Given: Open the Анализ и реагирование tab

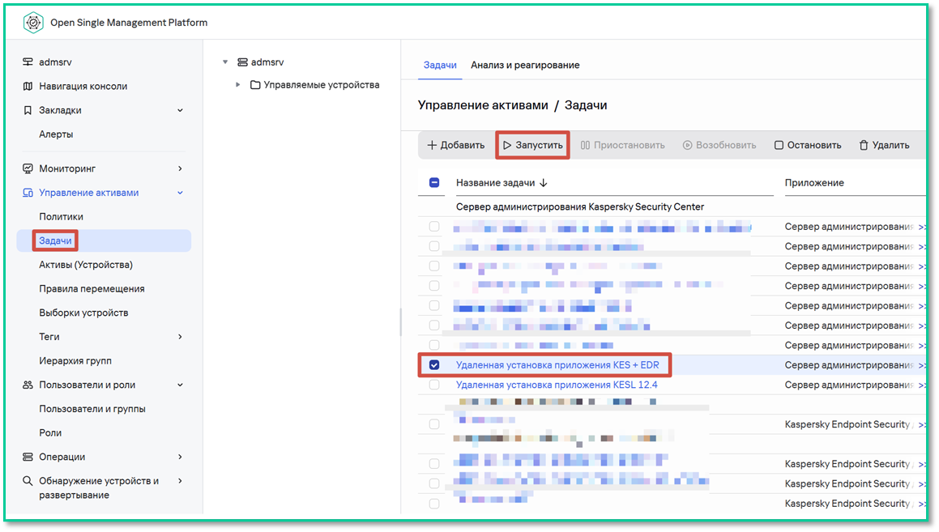Looking at the screenshot, I should [x=525, y=66].
